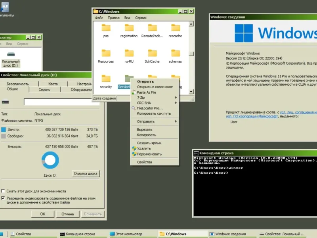Select the SchCache folder icon
The image size is (317, 238).
pos(152,53)
